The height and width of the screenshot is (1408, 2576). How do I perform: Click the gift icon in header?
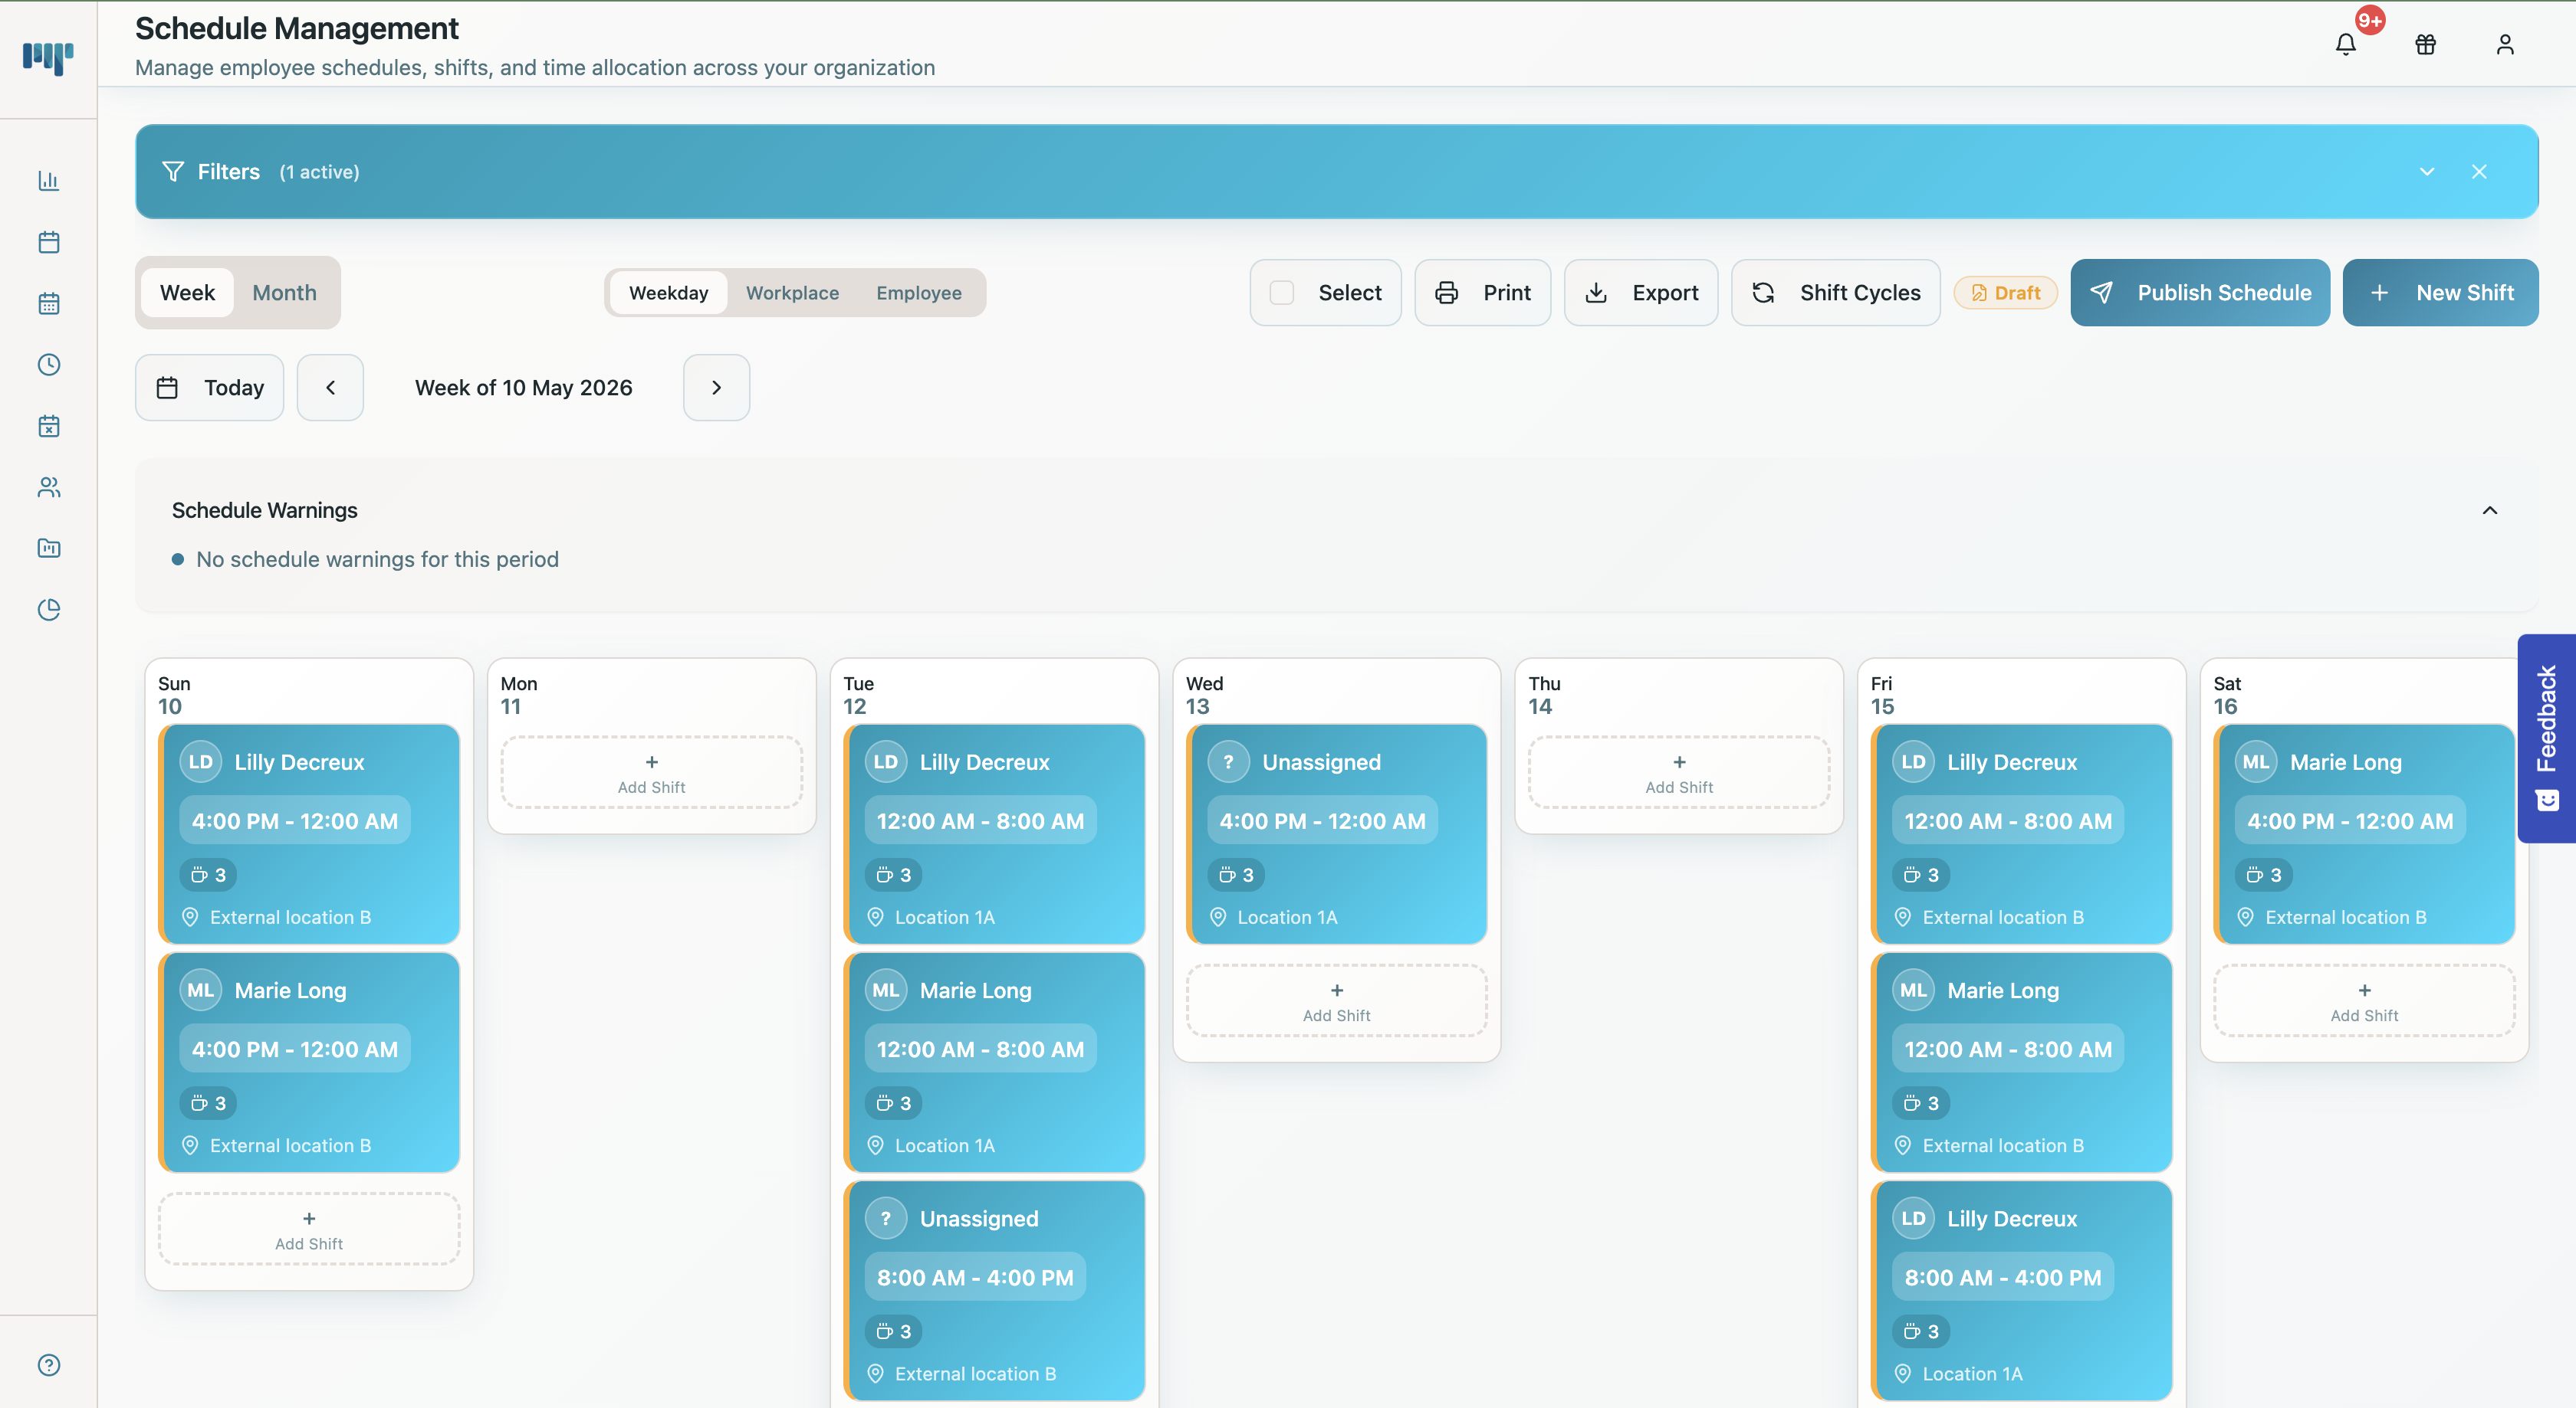point(2425,44)
